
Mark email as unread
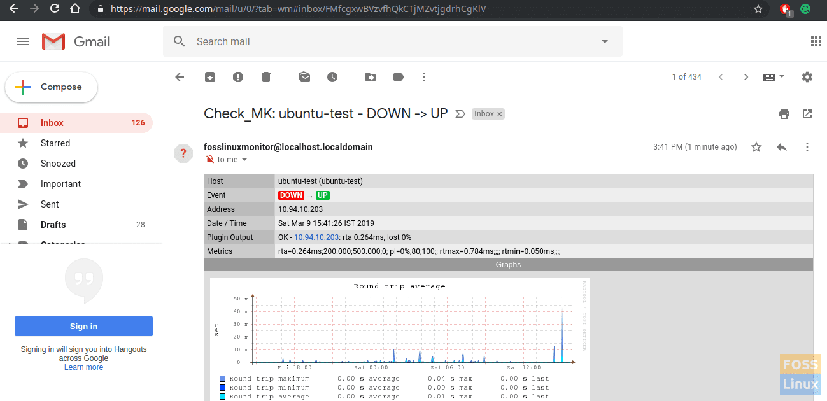tap(304, 77)
